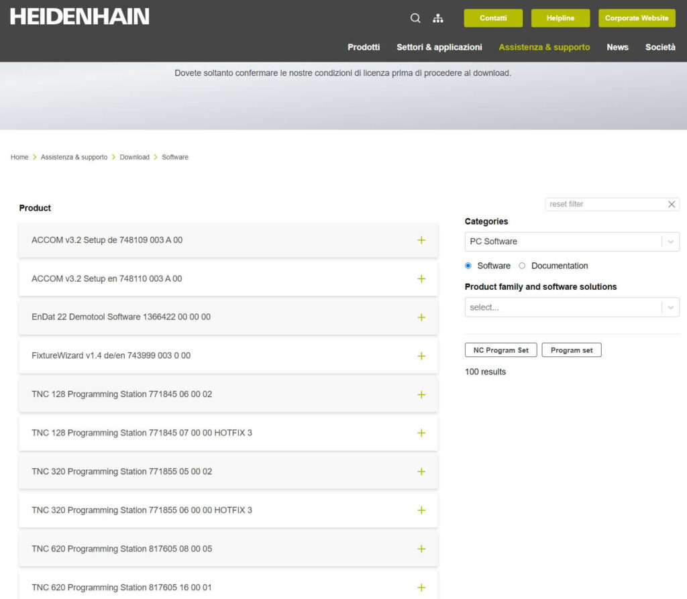Open the Categories dropdown showing PC Software
687x599 pixels.
coord(572,241)
